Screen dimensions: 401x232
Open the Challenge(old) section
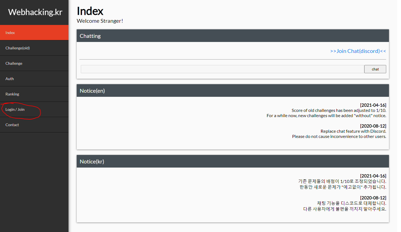point(18,48)
